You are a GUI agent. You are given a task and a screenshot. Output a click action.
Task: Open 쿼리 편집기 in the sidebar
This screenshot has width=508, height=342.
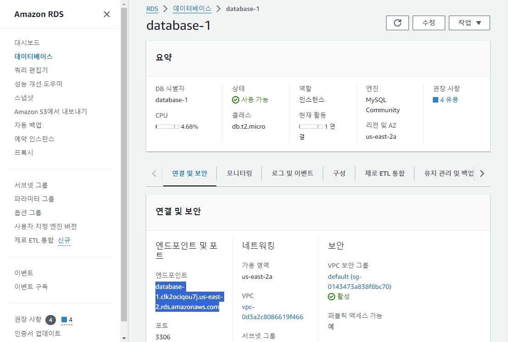click(x=31, y=70)
